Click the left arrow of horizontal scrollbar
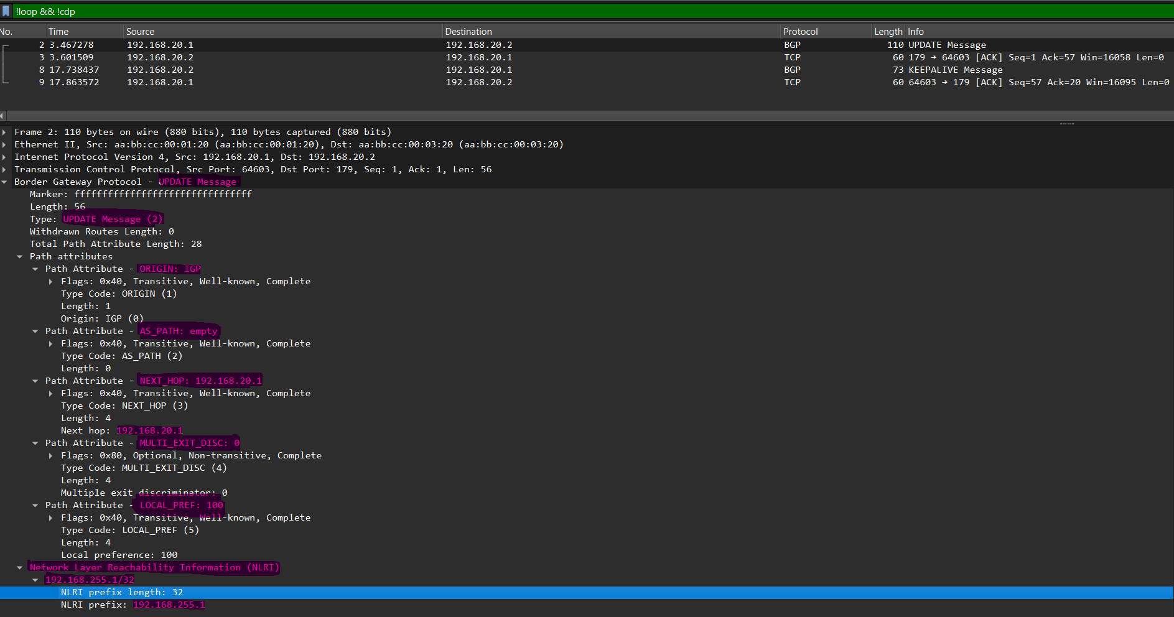This screenshot has height=617, width=1174. click(2, 116)
